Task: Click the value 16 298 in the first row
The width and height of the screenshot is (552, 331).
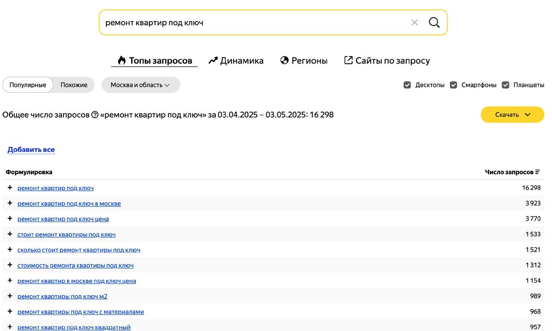Action: coord(531,188)
